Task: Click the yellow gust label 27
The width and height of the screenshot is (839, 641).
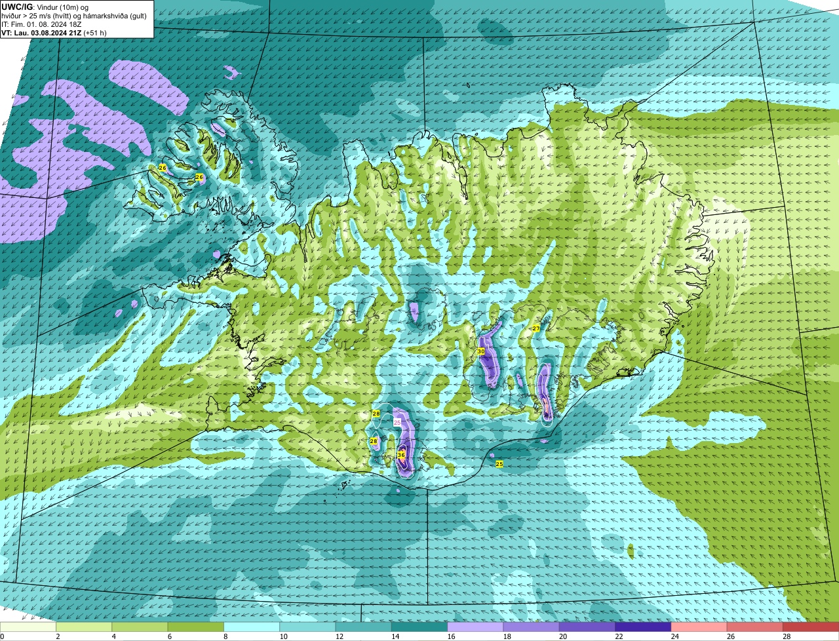Action: tap(536, 328)
